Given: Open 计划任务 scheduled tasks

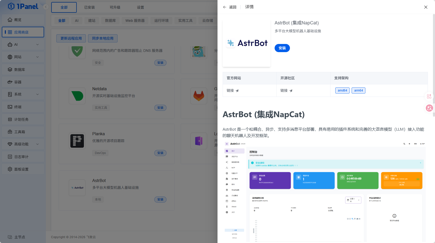Looking at the screenshot, I should 23,119.
